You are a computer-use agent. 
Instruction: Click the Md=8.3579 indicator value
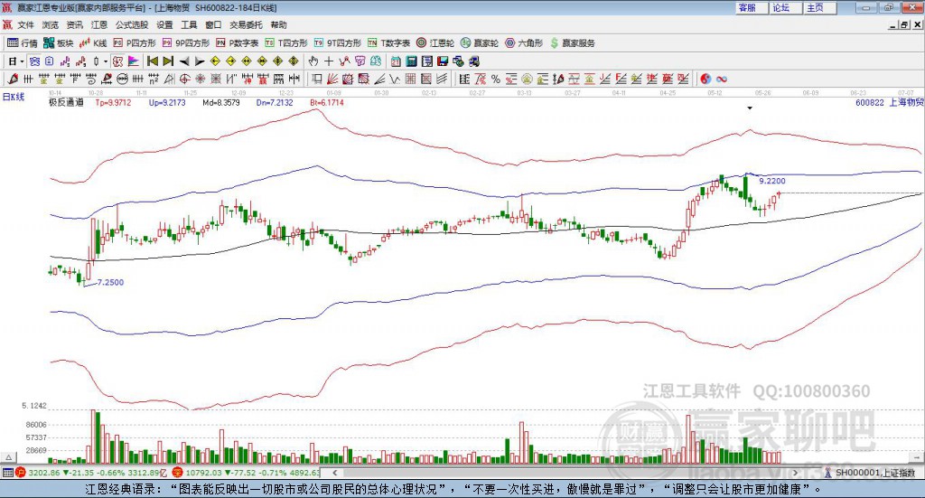(x=221, y=103)
